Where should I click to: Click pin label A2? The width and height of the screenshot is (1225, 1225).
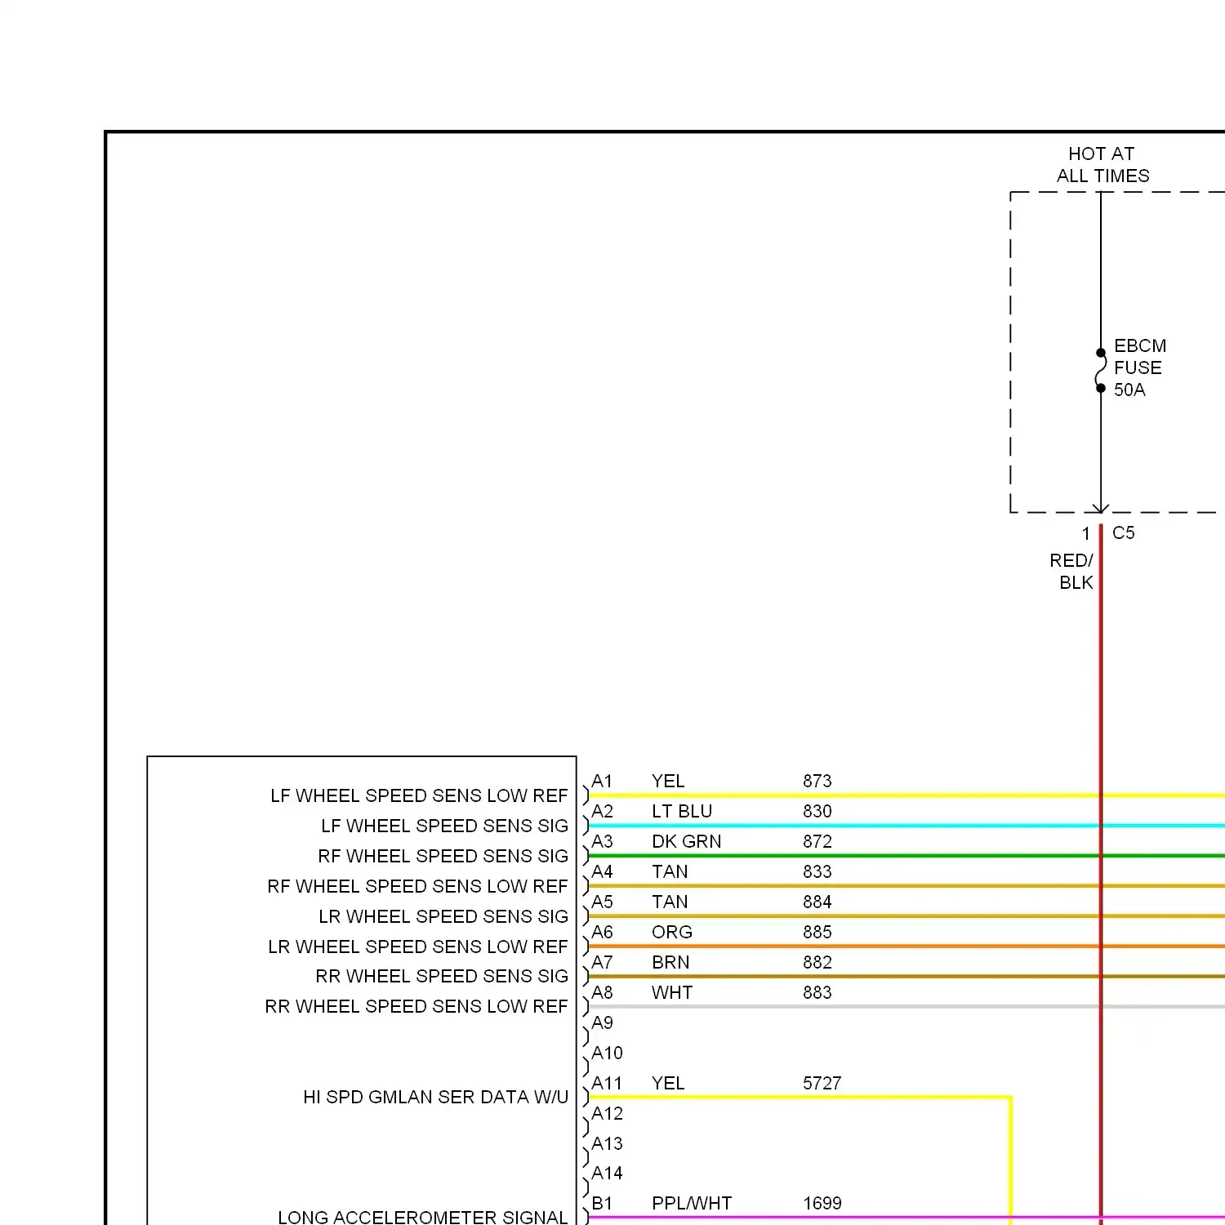point(602,811)
